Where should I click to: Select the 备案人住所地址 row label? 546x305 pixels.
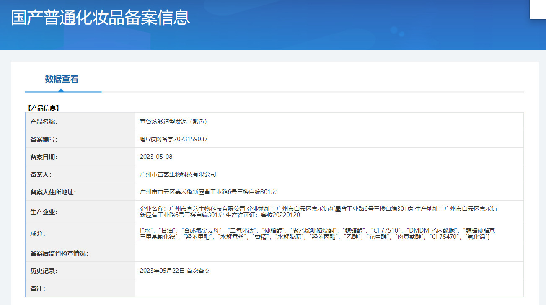[x=53, y=192]
